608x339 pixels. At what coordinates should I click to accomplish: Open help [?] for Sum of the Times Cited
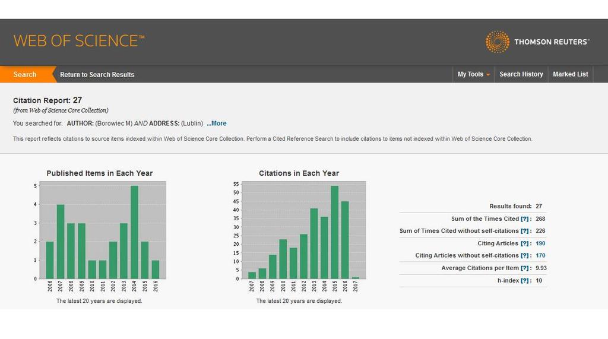[525, 218]
